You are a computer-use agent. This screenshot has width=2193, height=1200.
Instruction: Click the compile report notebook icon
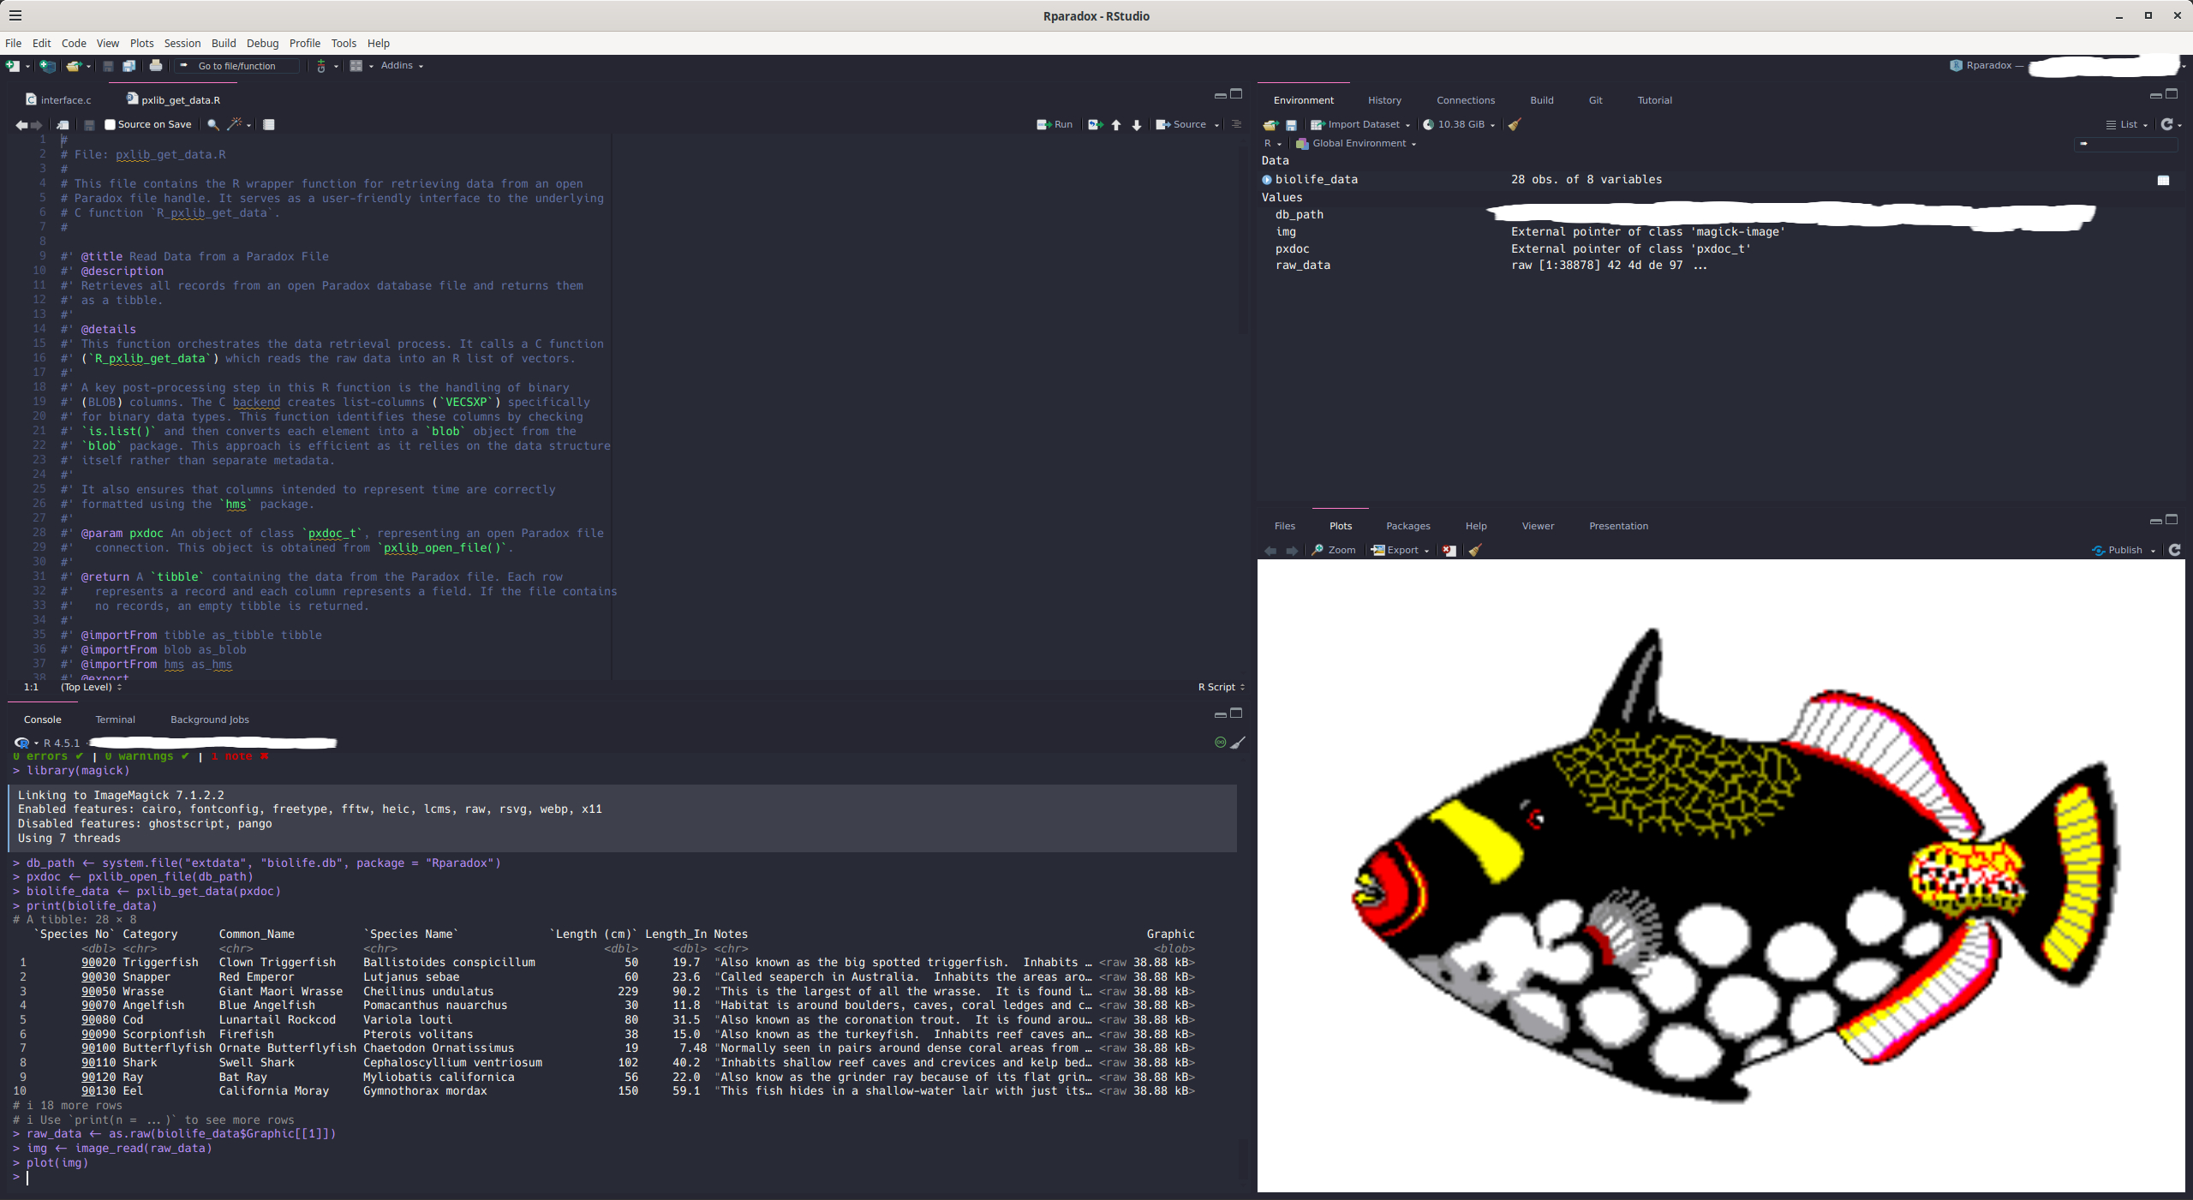[x=269, y=125]
